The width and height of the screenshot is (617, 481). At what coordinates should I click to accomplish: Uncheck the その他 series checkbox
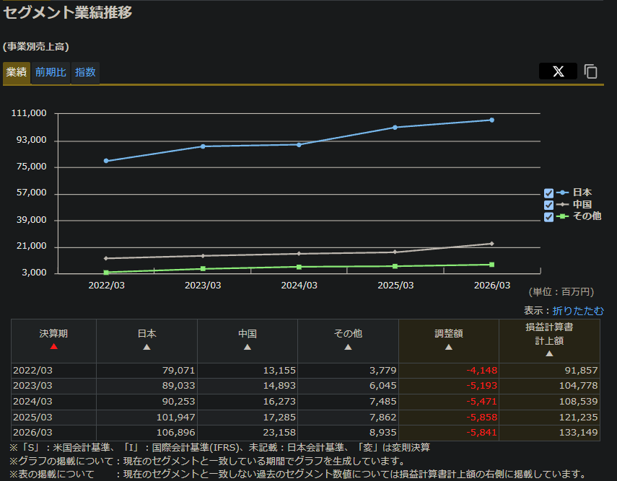coord(548,217)
